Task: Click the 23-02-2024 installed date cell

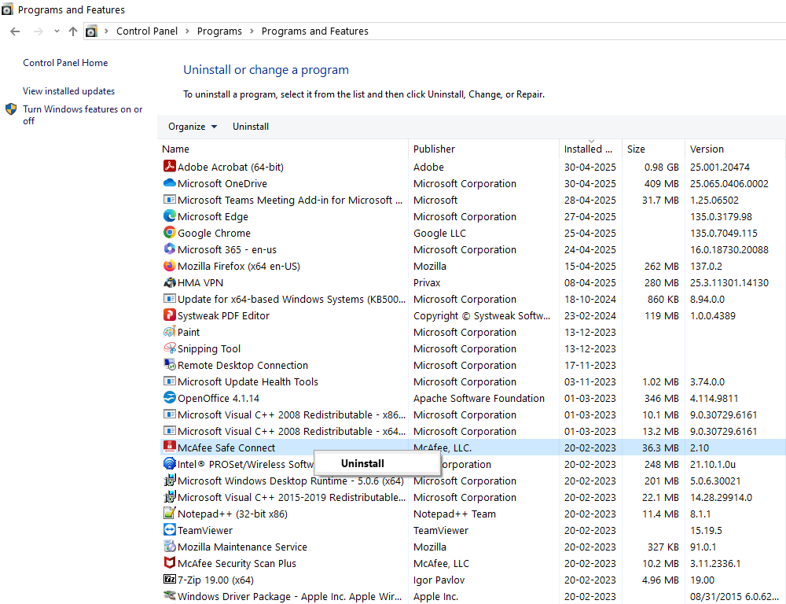Action: point(590,315)
